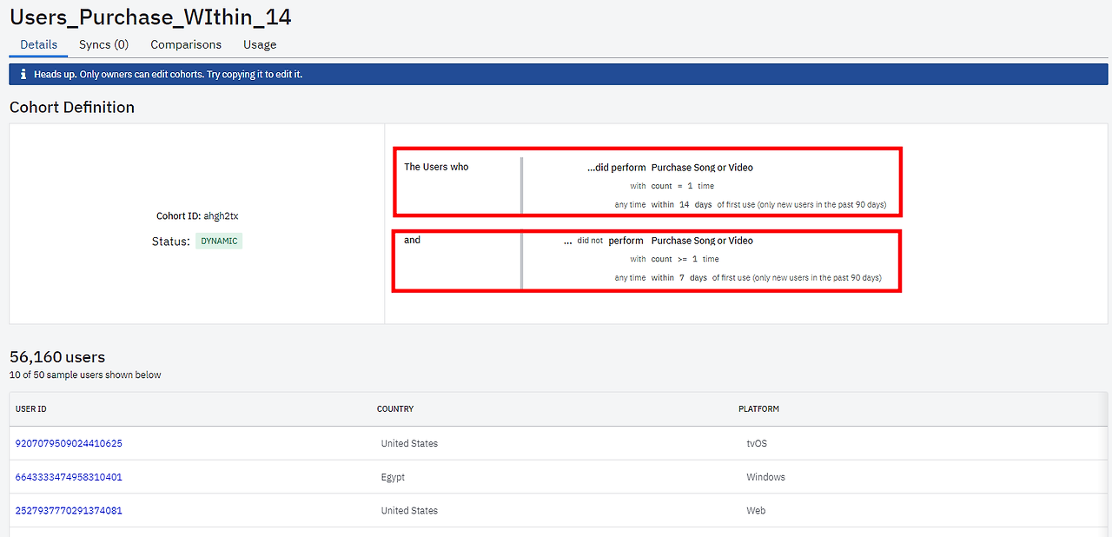Viewport: 1112px width, 537px height.
Task: Click 'The Users who' clause label
Action: coord(436,167)
